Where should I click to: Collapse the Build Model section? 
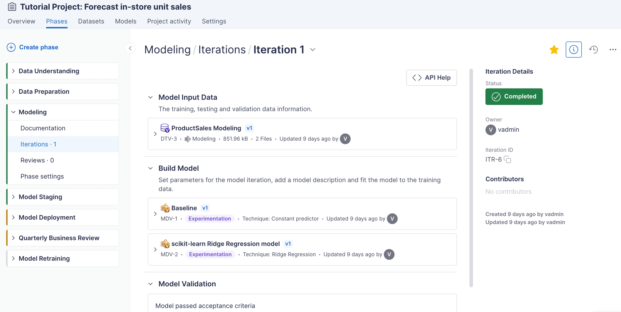pyautogui.click(x=150, y=168)
